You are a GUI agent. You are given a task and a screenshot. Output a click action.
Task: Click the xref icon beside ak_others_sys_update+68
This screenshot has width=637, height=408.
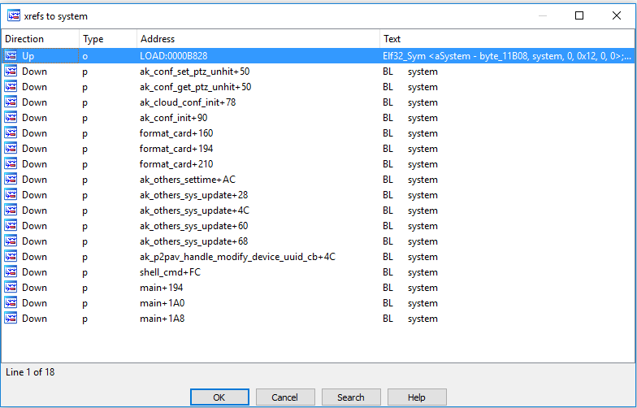tap(11, 241)
